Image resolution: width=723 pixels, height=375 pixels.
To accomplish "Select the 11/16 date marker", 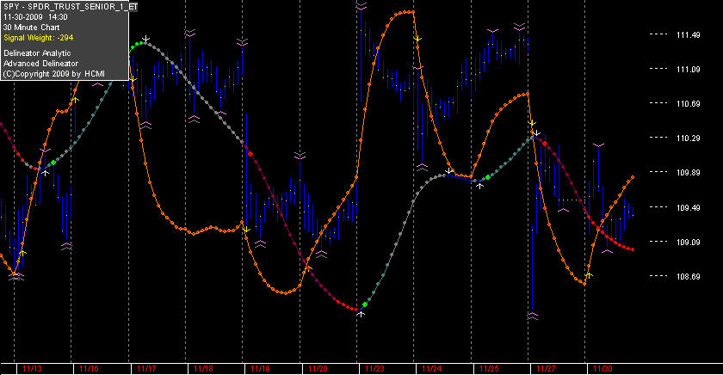I will pyautogui.click(x=89, y=369).
